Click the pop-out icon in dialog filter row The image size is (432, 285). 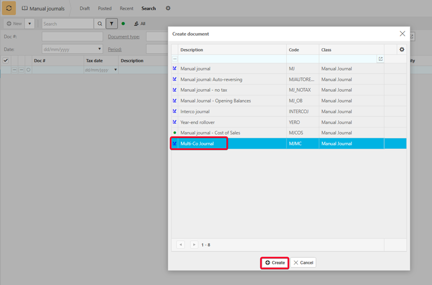tap(380, 59)
